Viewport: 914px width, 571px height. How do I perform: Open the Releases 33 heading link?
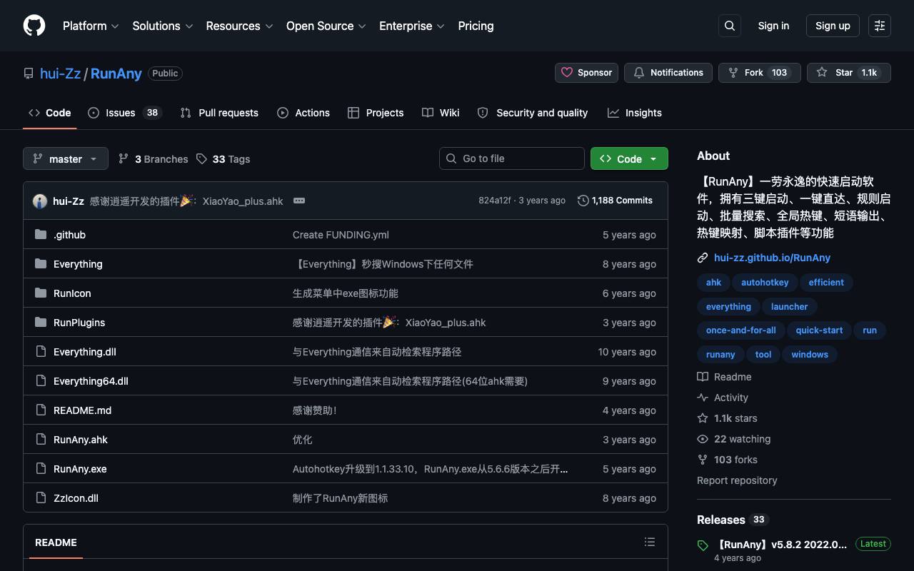tap(732, 520)
